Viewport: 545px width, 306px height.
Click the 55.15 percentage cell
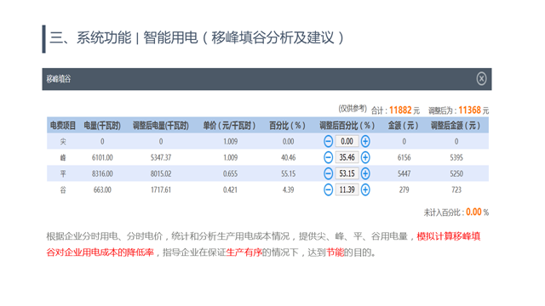click(289, 173)
